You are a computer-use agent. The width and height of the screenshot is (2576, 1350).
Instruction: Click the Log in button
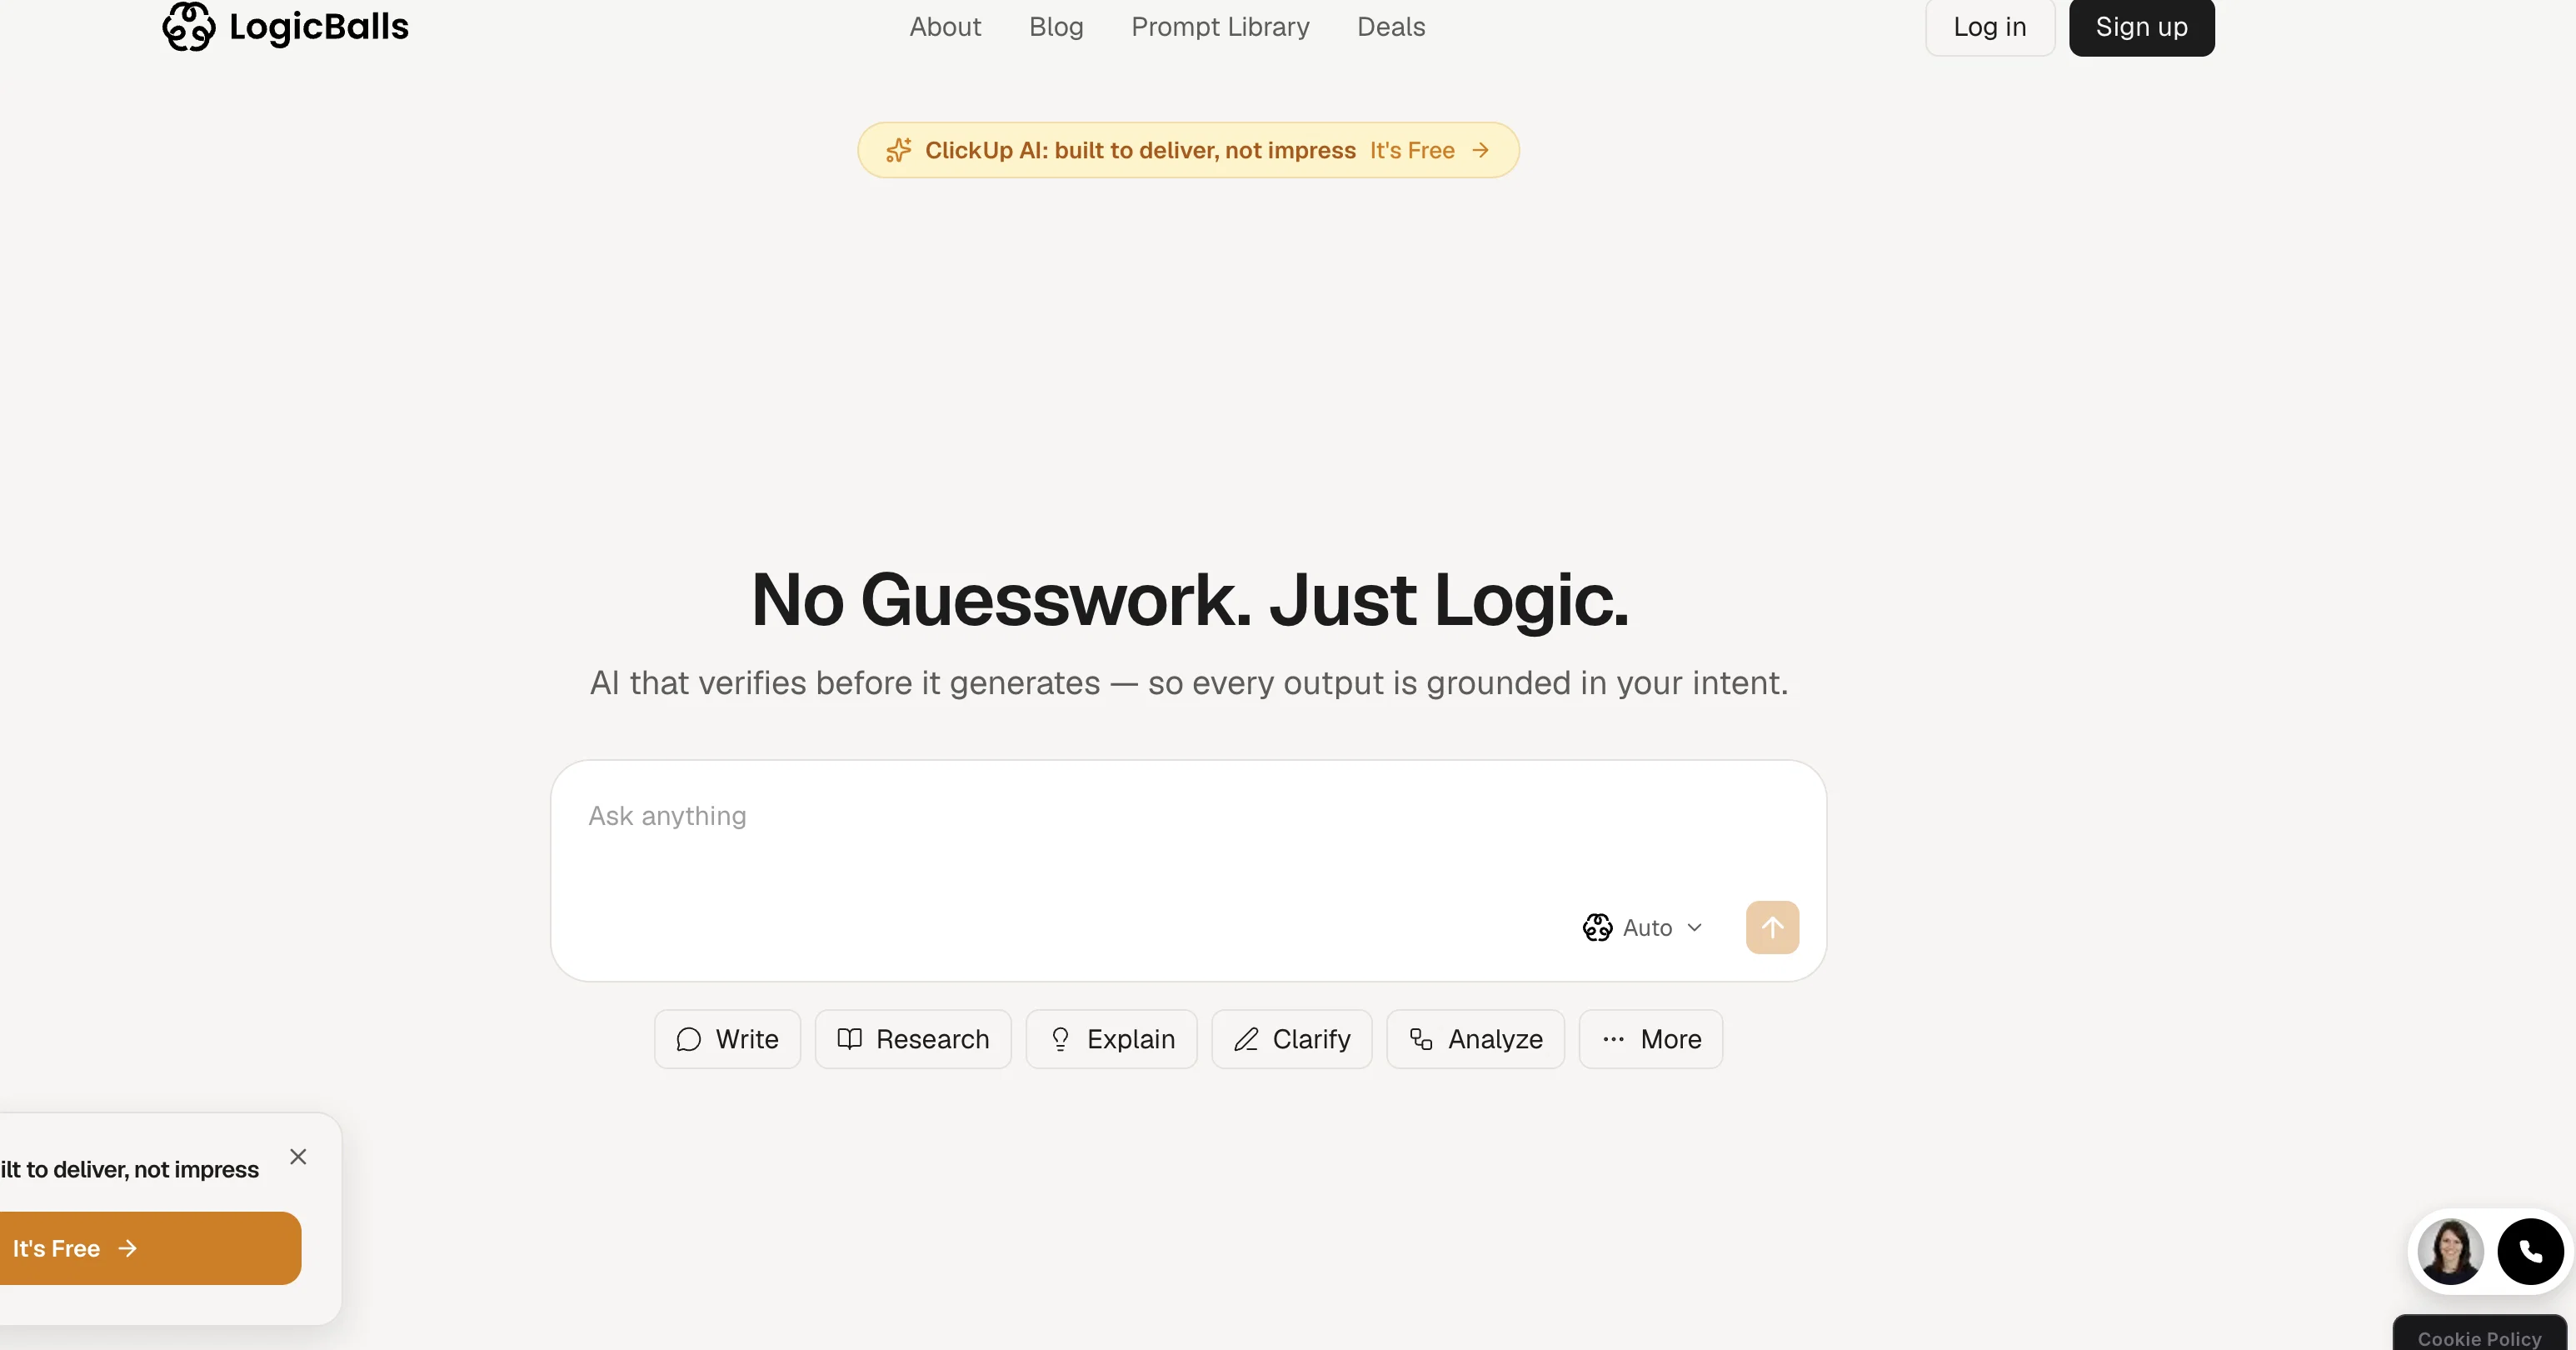[1990, 27]
